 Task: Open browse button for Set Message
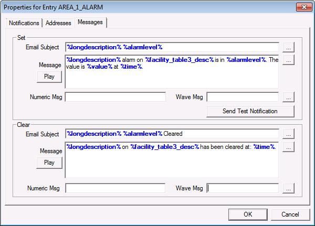[288, 60]
